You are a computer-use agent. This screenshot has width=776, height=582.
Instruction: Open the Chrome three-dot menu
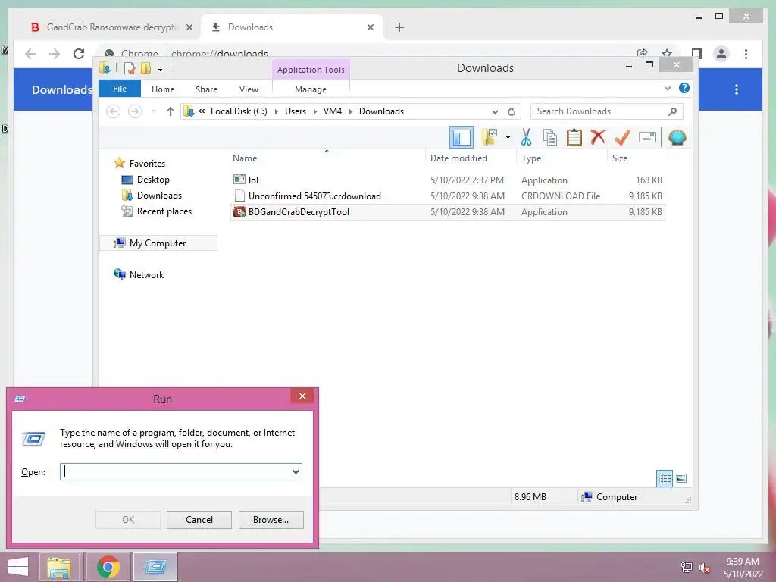point(746,54)
